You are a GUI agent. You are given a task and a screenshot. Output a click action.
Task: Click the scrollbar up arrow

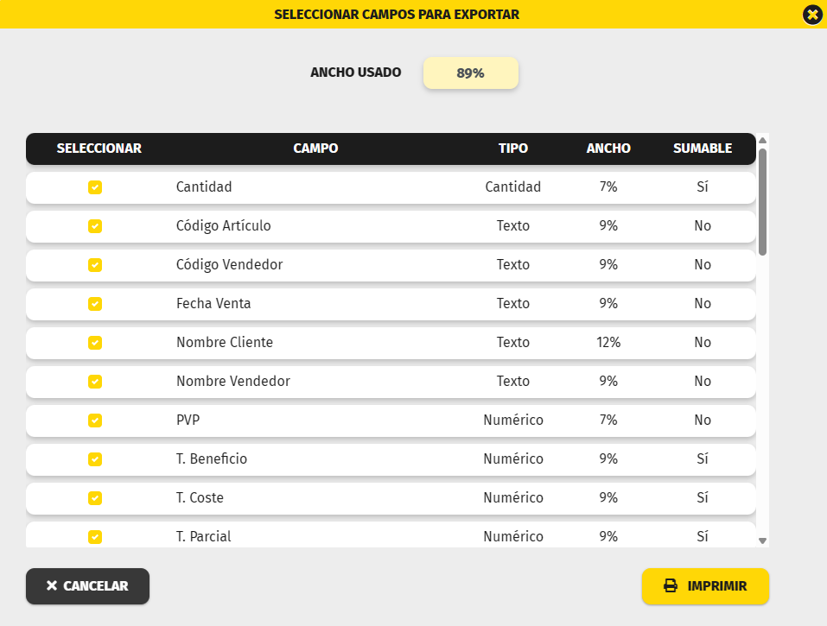(x=762, y=140)
